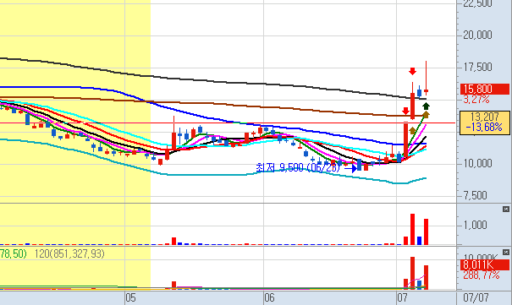Screen dimensions: 512x305
Task: Click the red 8,011K volume tag
Action: [485, 264]
